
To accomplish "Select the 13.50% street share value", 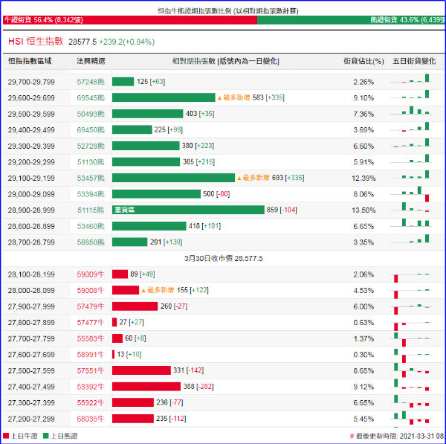I will (x=363, y=210).
